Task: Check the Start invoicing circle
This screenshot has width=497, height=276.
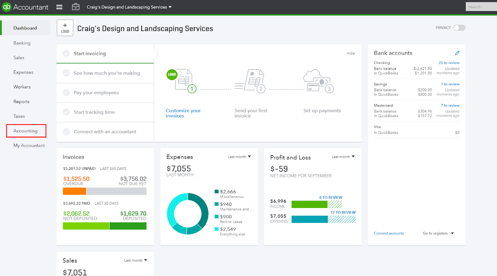Action: [66, 53]
